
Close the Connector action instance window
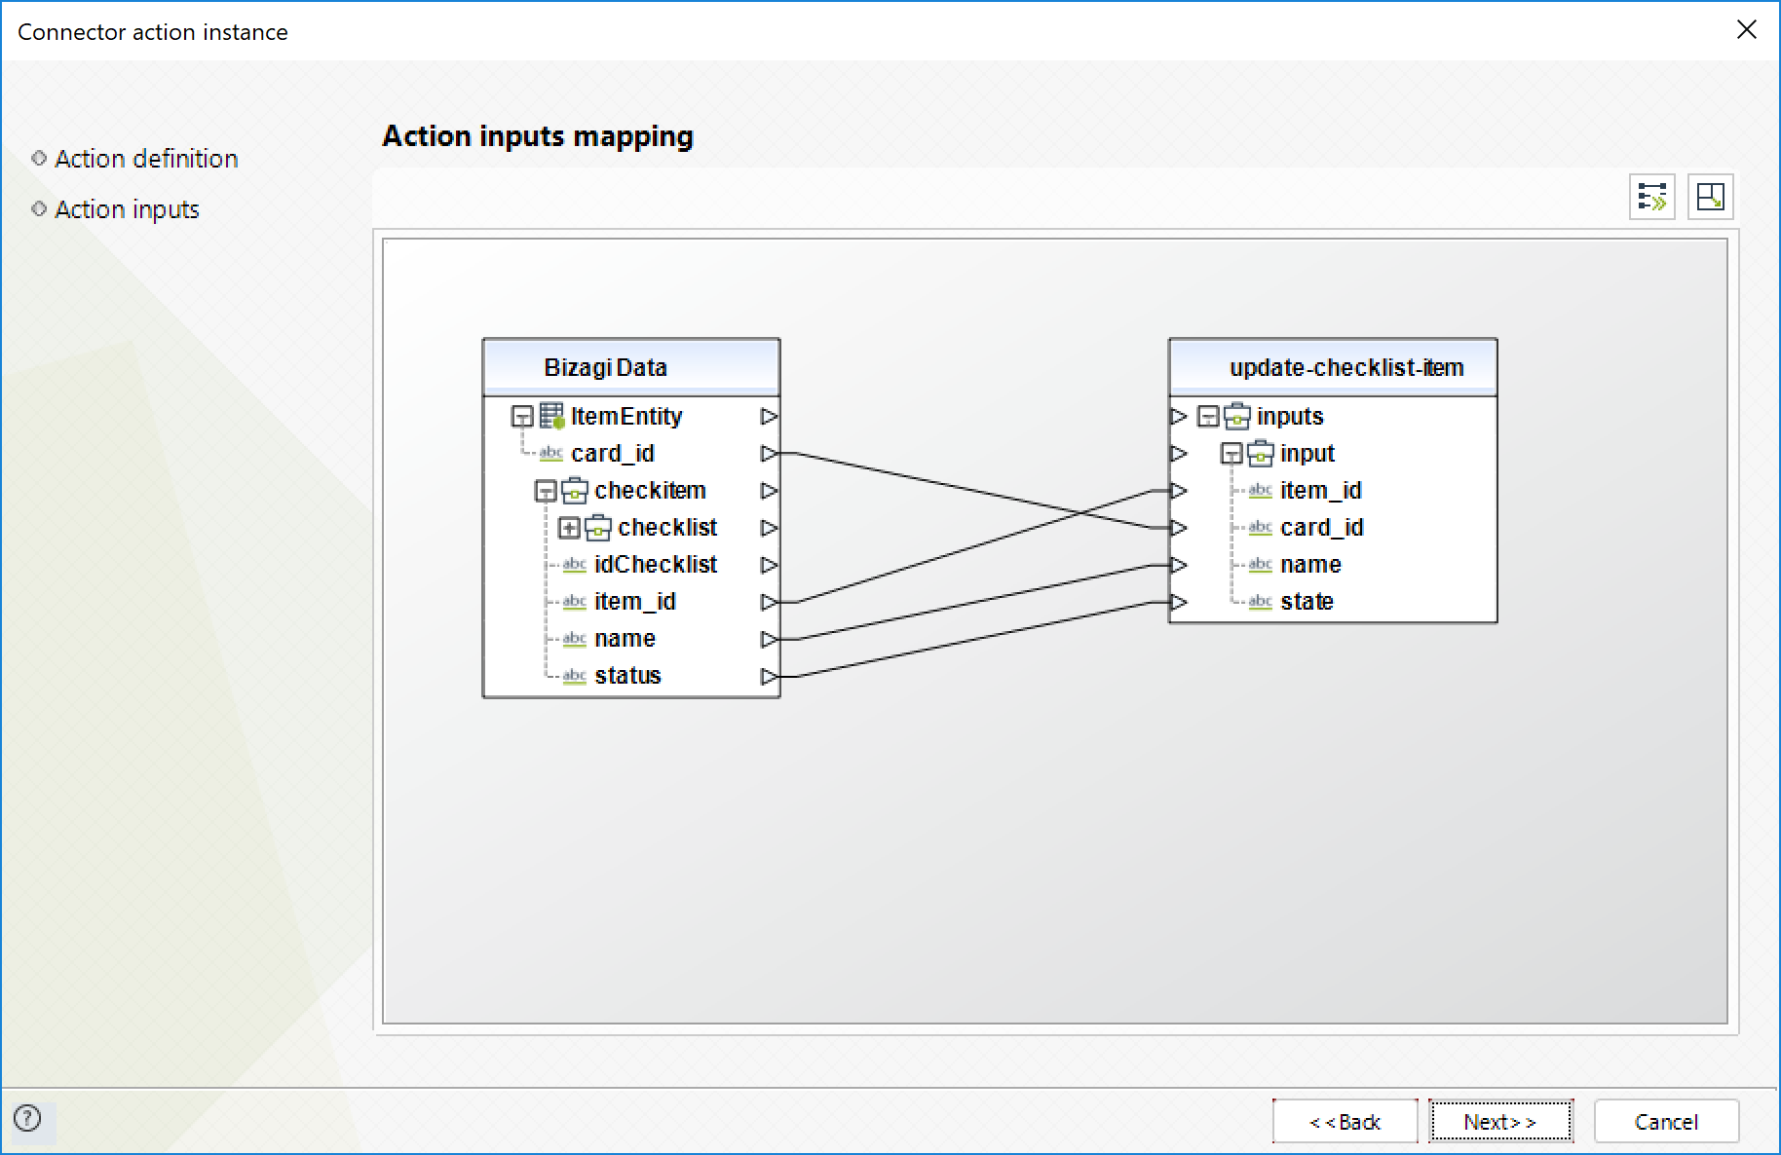(x=1747, y=30)
